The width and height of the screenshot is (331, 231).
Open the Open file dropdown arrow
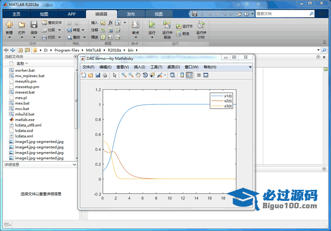22,37
